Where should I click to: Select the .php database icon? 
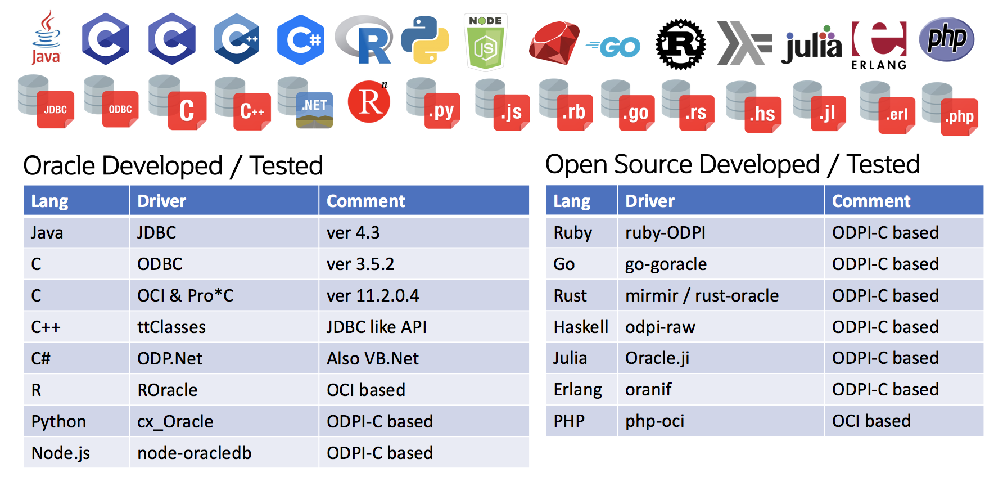[x=950, y=109]
